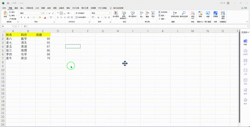Click column header E
The width and height of the screenshot is (250, 127).
(73, 31)
